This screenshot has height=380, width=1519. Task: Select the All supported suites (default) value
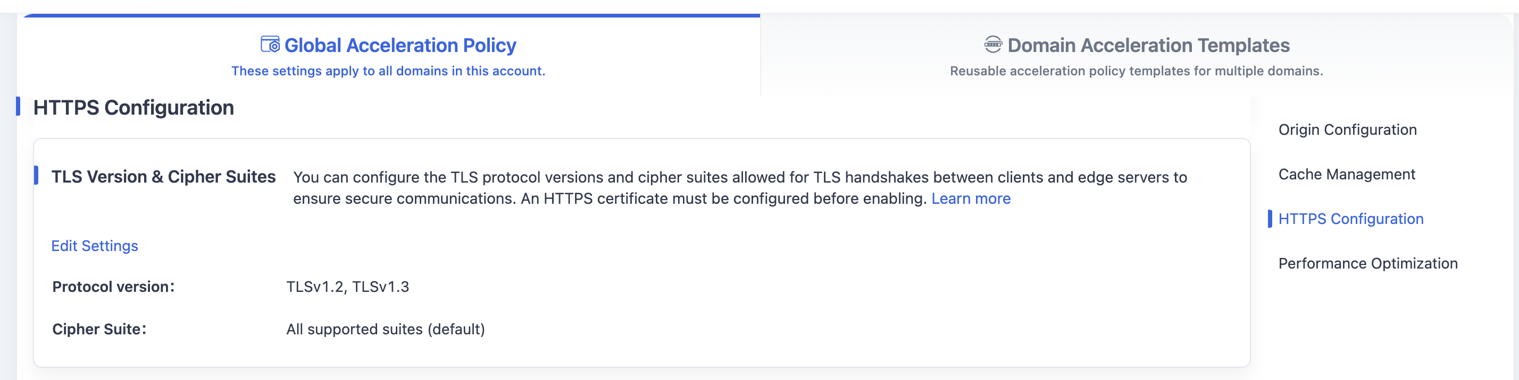386,330
